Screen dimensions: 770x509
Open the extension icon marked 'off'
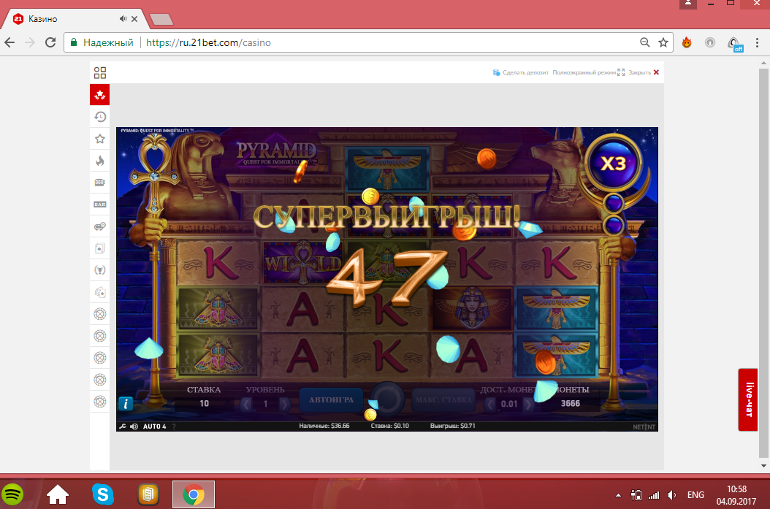(x=735, y=44)
